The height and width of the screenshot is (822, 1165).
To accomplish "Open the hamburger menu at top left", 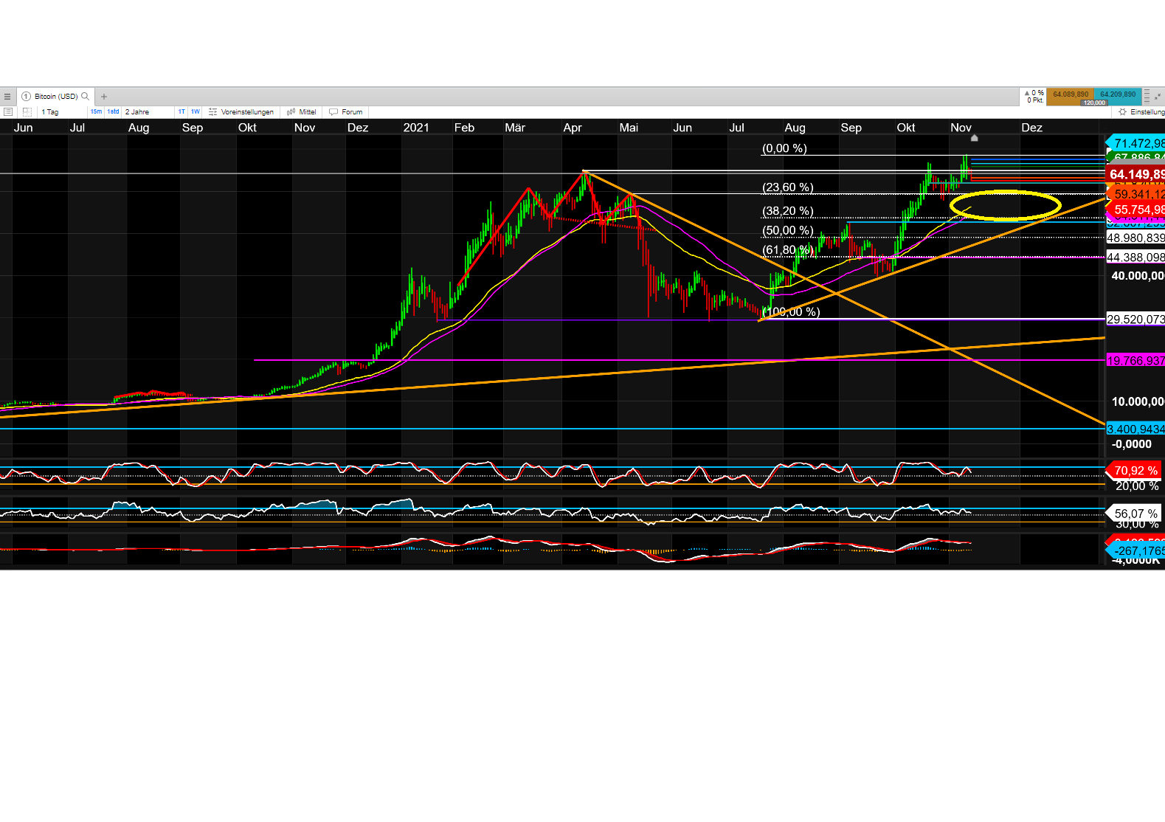I will [x=7, y=97].
